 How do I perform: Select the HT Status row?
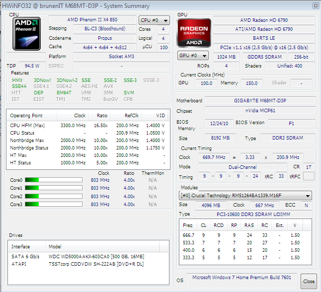point(87,163)
